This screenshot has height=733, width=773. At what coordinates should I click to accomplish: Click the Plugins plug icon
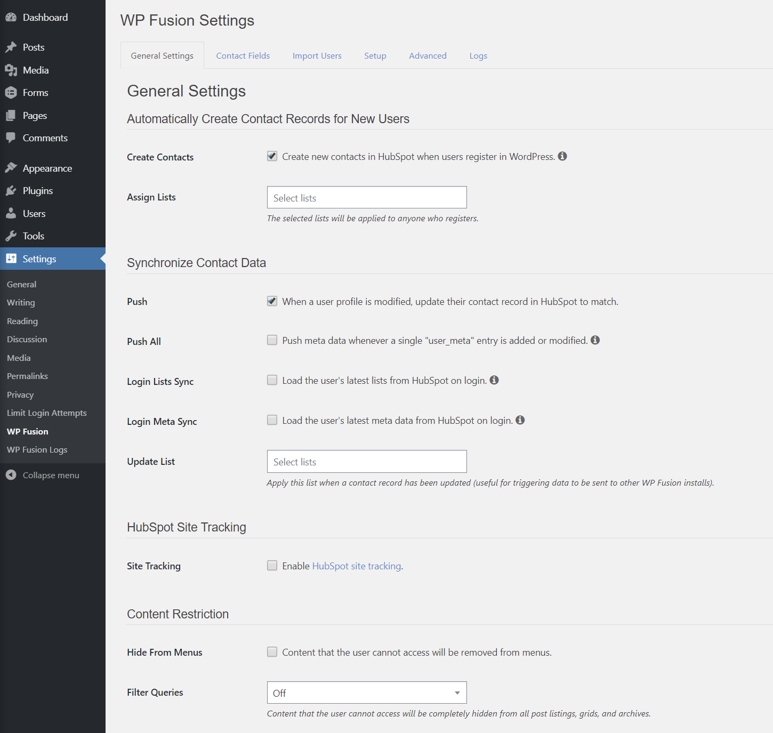11,190
